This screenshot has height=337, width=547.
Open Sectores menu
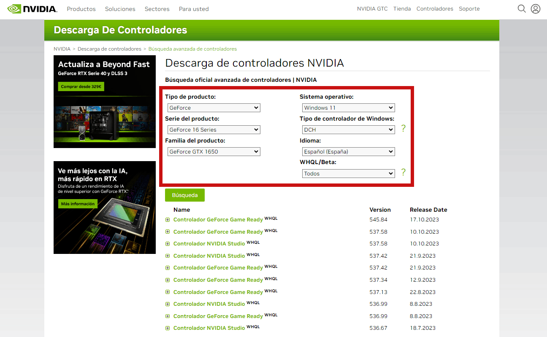pos(157,9)
